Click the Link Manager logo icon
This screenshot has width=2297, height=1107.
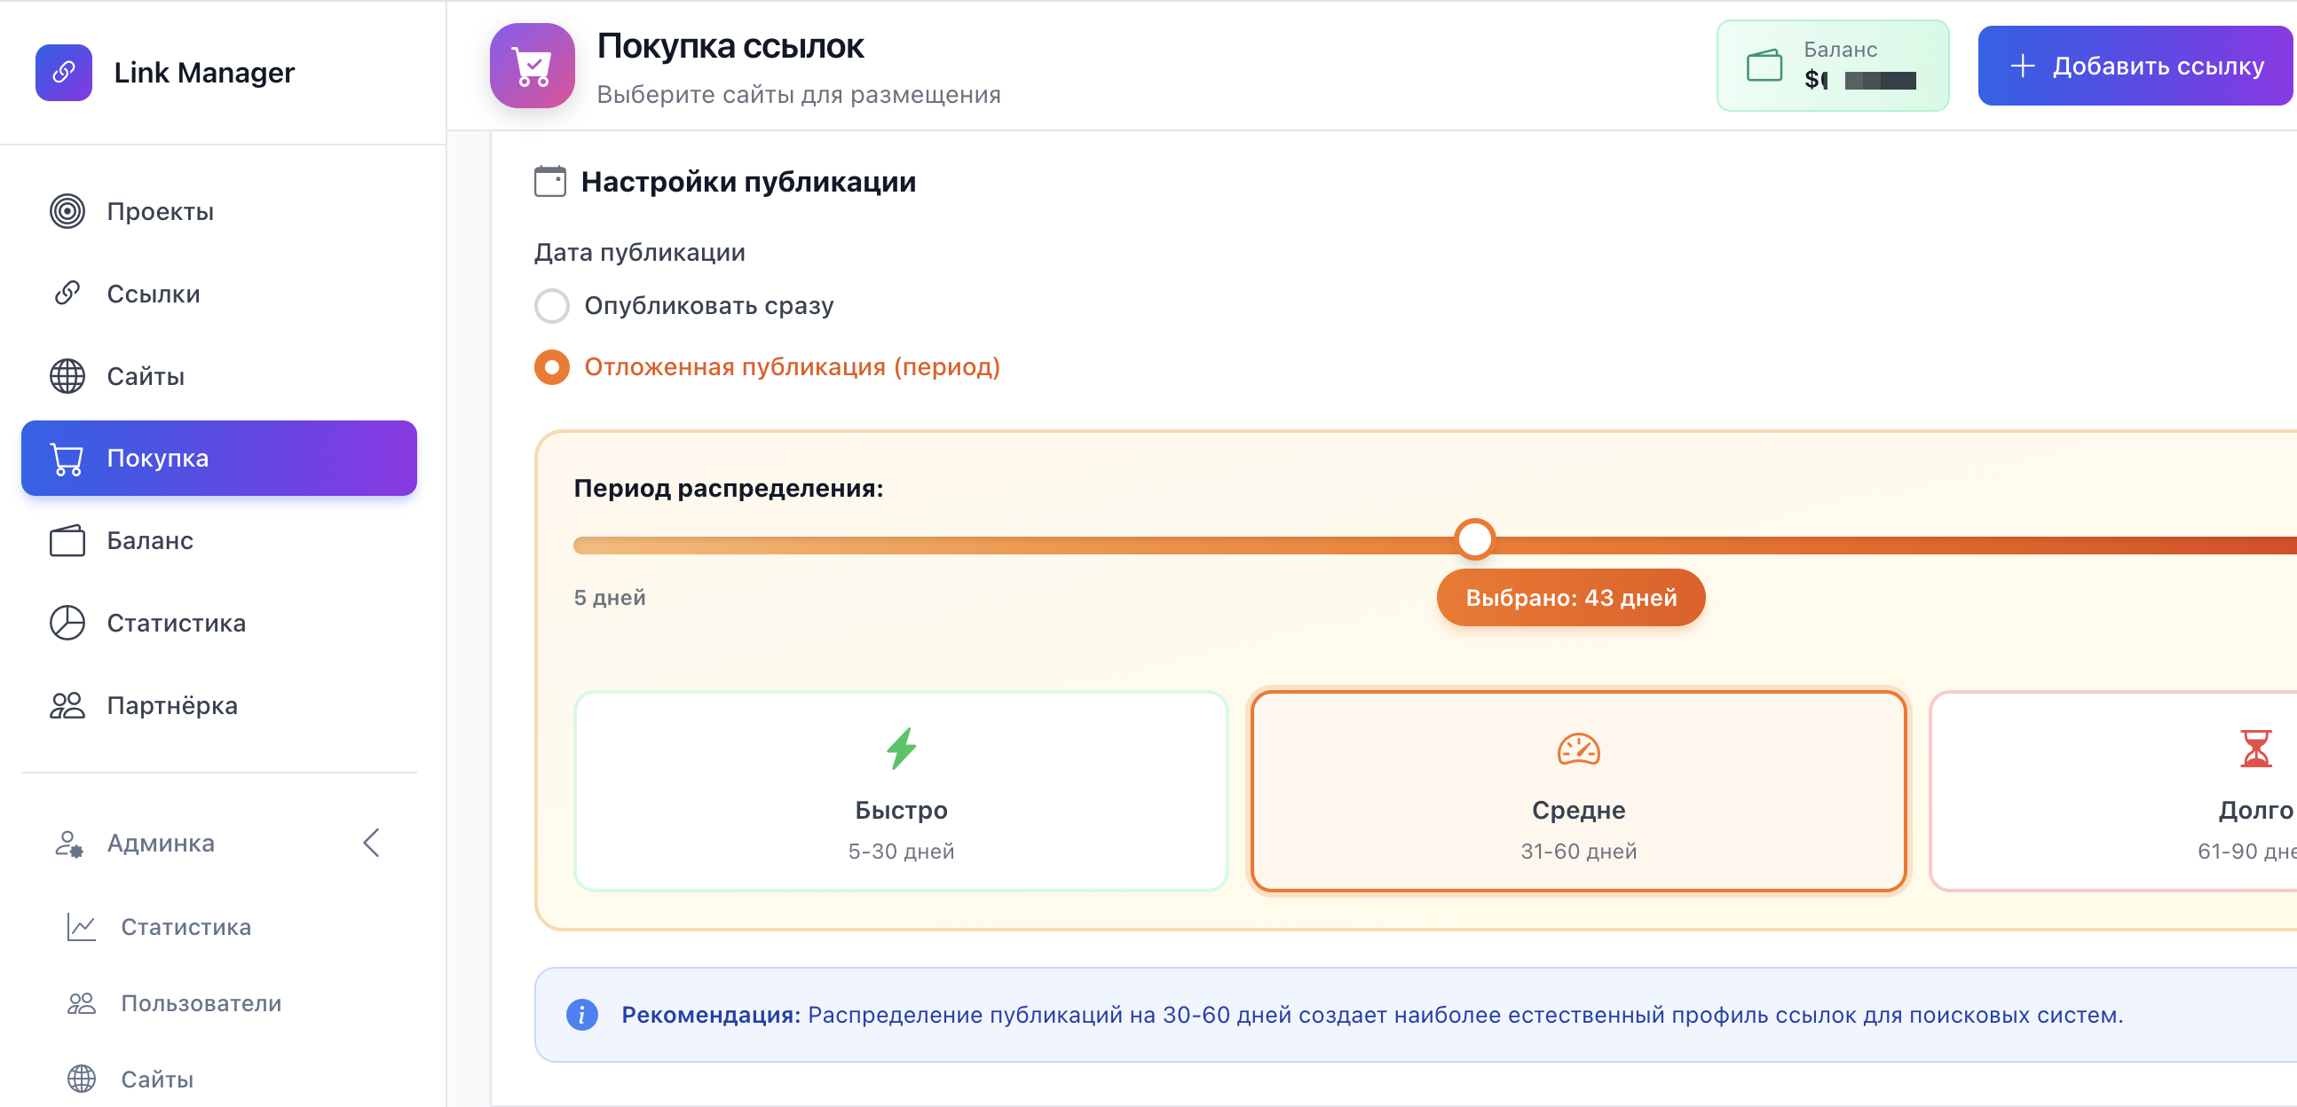(63, 72)
